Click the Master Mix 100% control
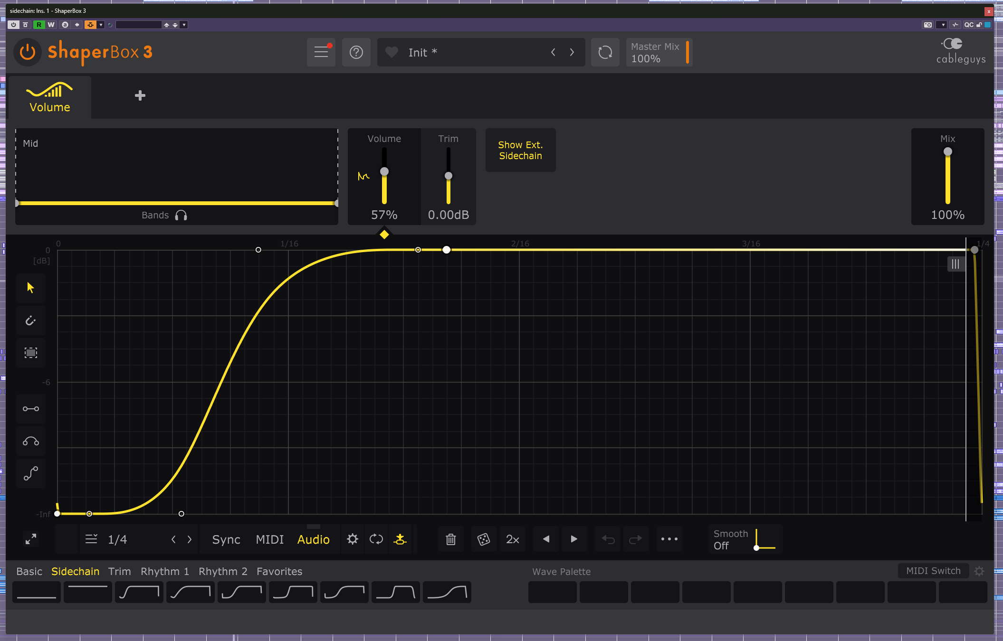 [659, 52]
